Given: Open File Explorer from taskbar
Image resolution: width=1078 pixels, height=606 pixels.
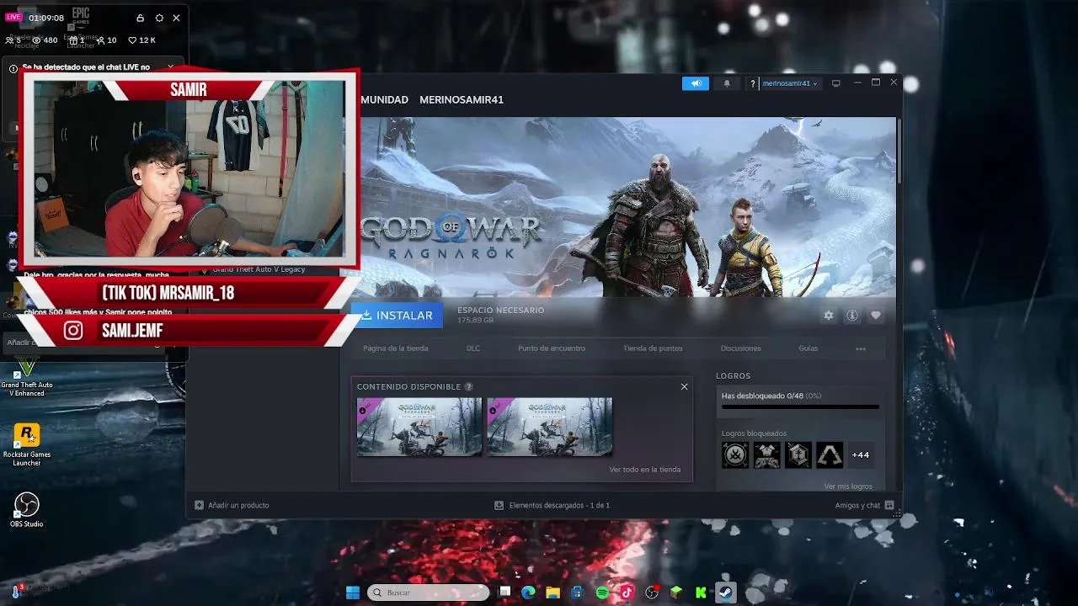Looking at the screenshot, I should click(552, 593).
